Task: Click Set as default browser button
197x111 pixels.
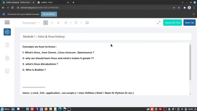Action: [x=49, y=14]
